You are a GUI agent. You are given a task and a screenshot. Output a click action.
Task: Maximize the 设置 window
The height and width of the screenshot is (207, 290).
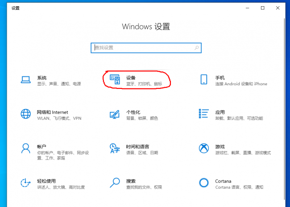tap(262, 8)
